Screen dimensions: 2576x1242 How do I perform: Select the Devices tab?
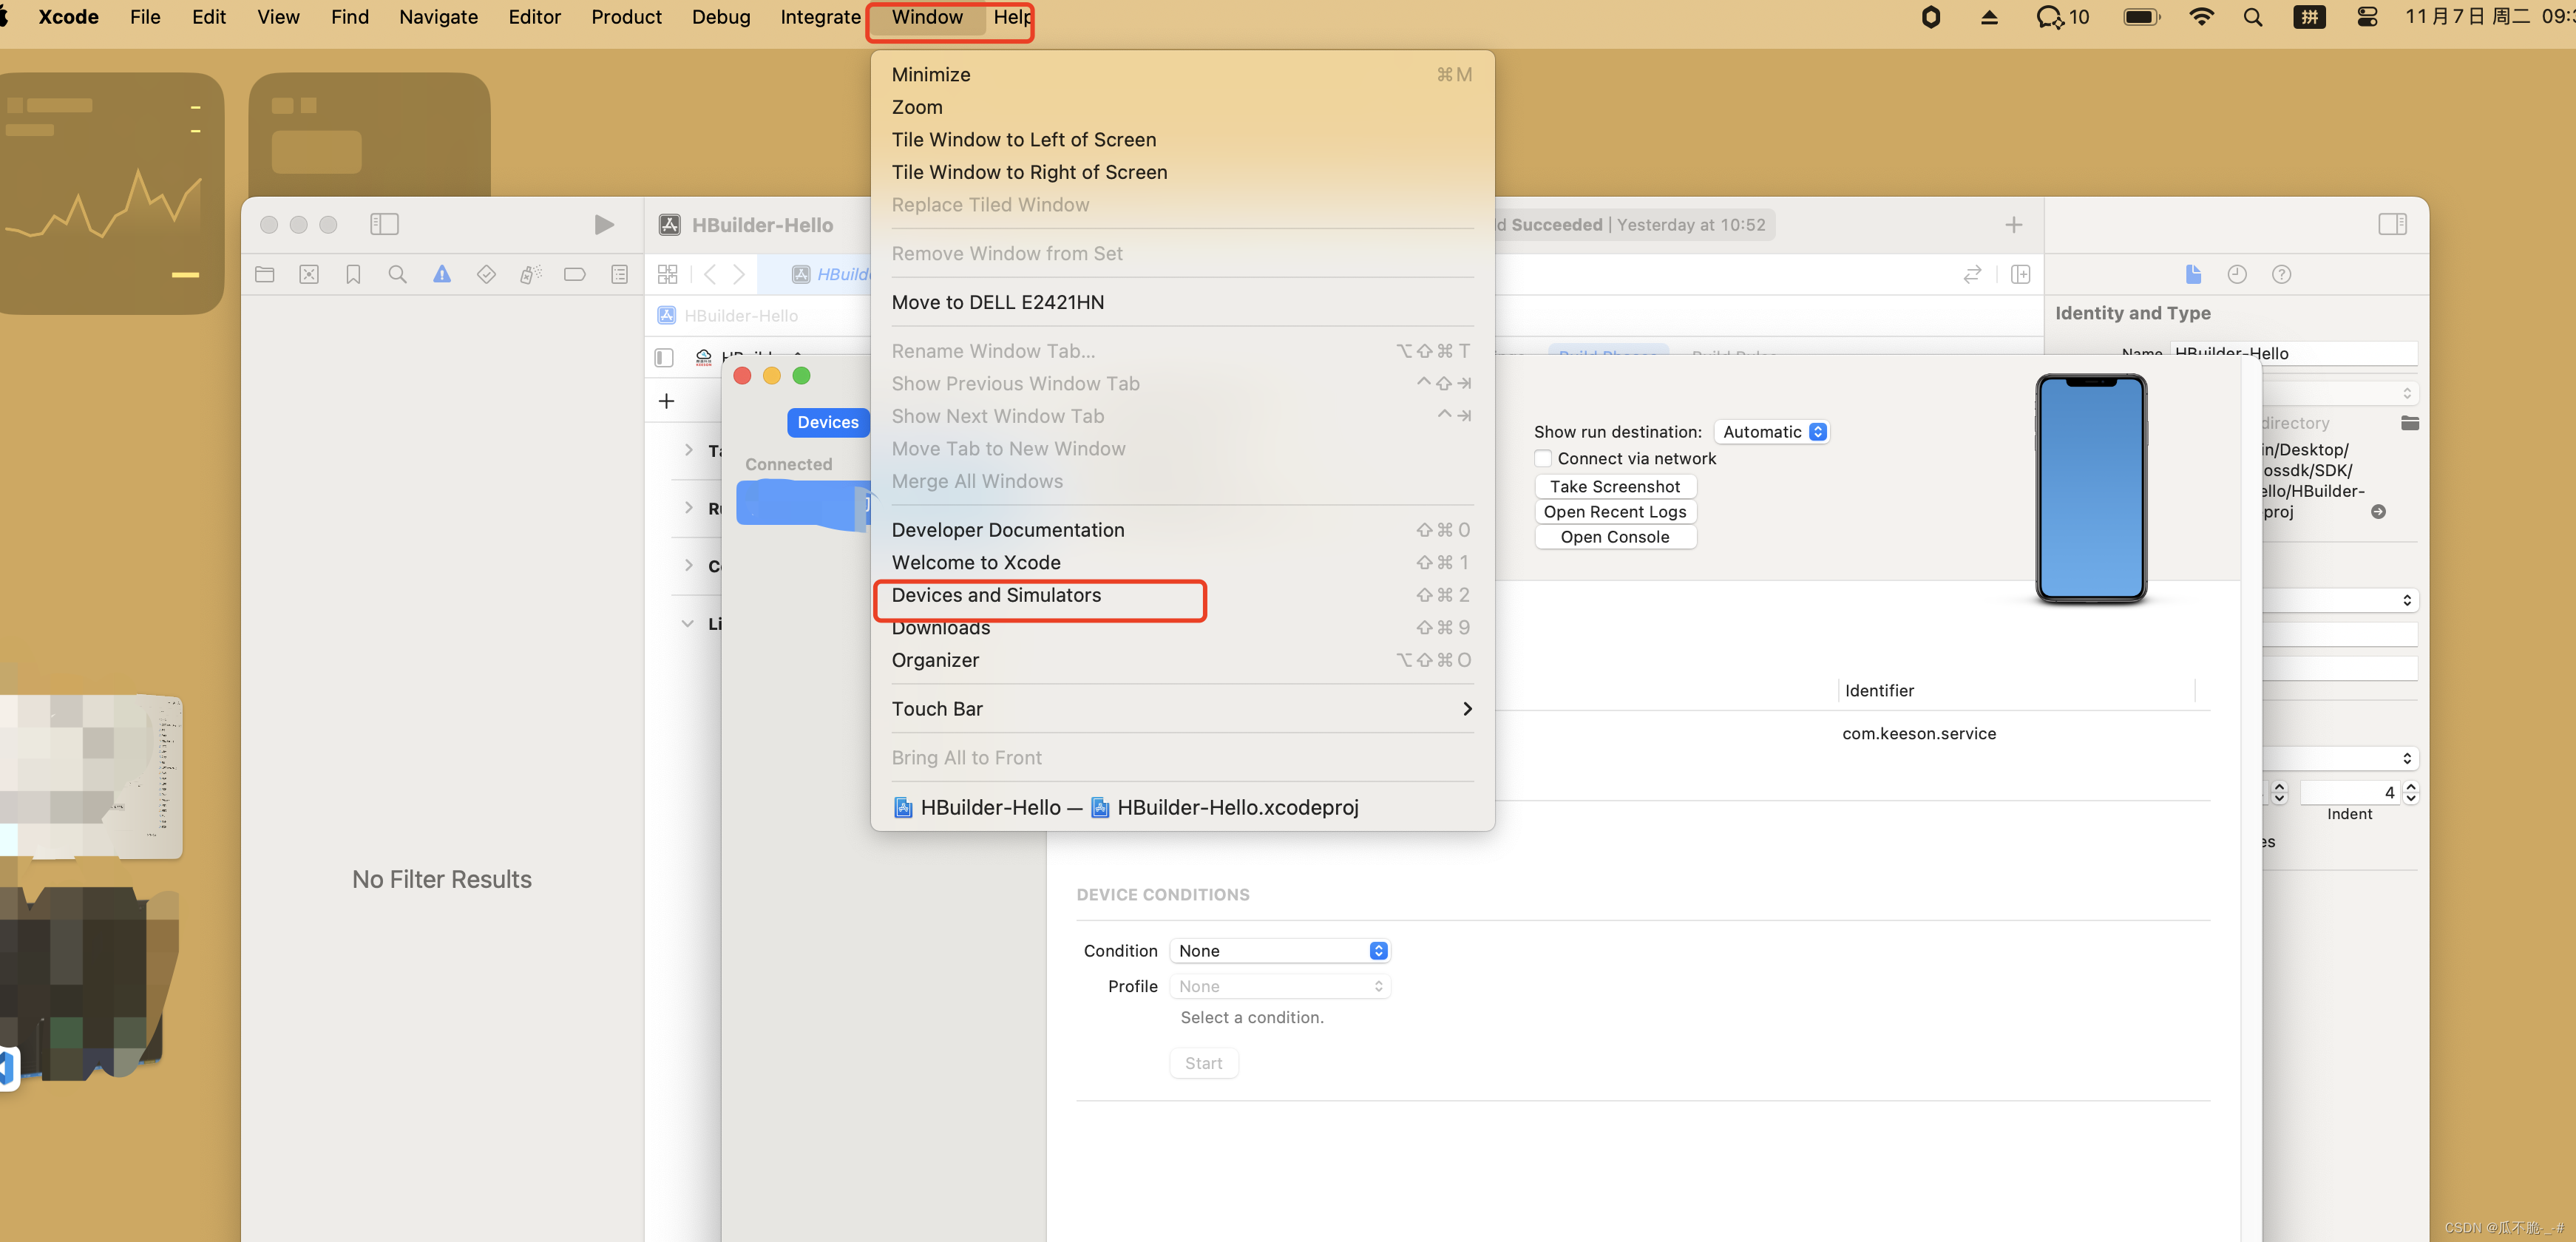[827, 423]
